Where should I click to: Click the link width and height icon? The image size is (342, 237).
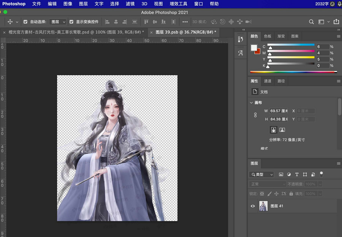click(x=255, y=115)
